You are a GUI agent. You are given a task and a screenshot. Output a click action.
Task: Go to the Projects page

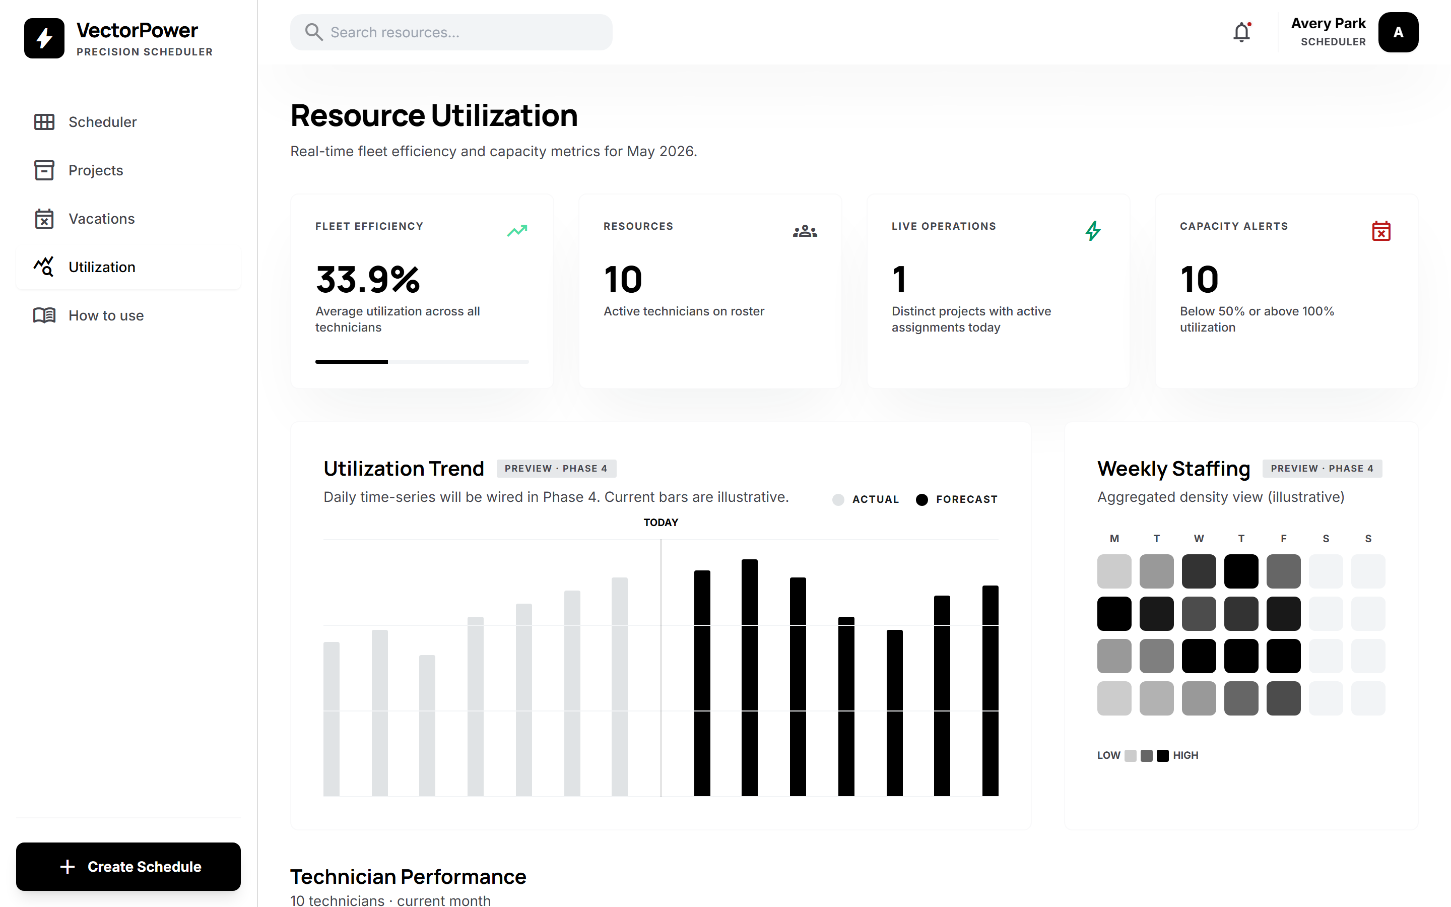(128, 170)
